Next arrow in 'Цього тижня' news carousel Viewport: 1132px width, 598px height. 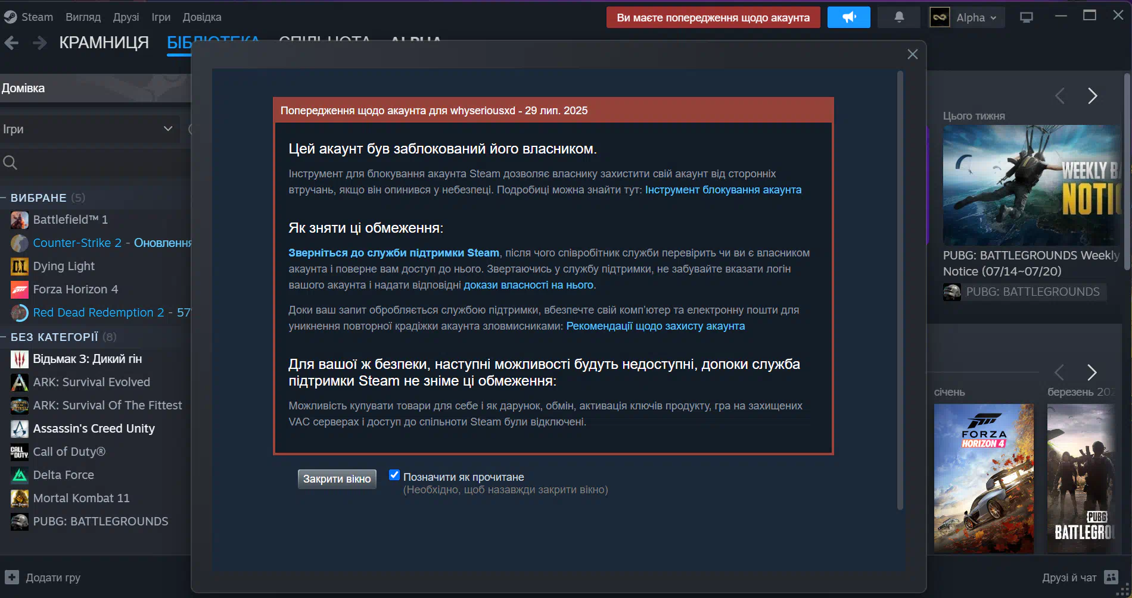tap(1092, 96)
